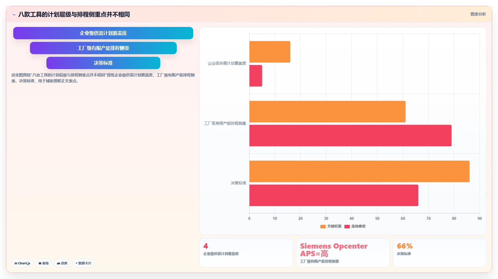Click the x-axis tick label 50
Viewport: 498px width, 279px height.
pyautogui.click(x=377, y=218)
